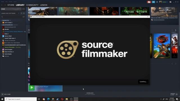
Task: Click the Team Fortress 2 icon in sidebar
Action: point(3,52)
